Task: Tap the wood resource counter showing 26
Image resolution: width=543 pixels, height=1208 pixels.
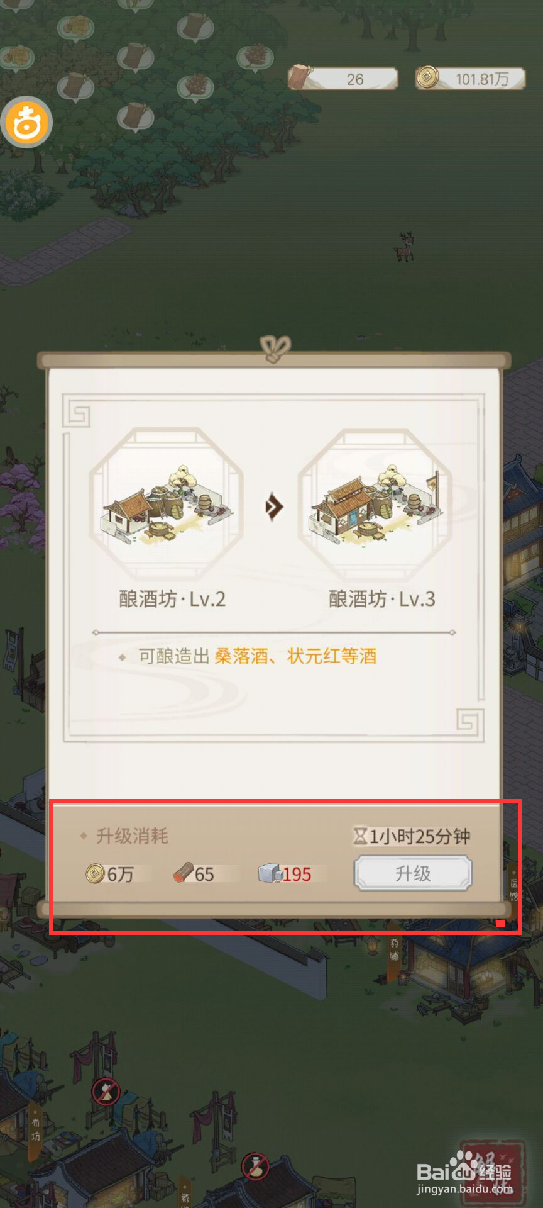Action: [x=343, y=78]
